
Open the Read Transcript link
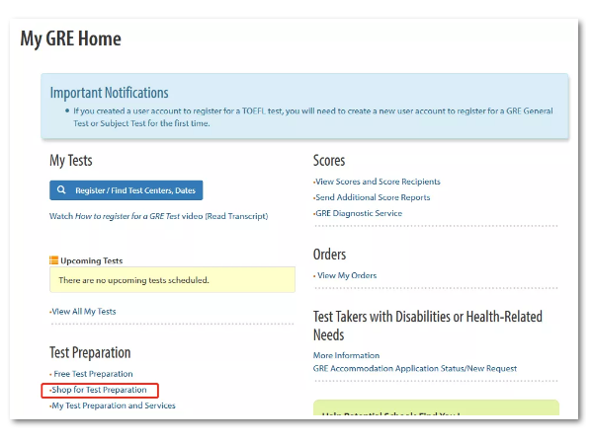(x=237, y=216)
